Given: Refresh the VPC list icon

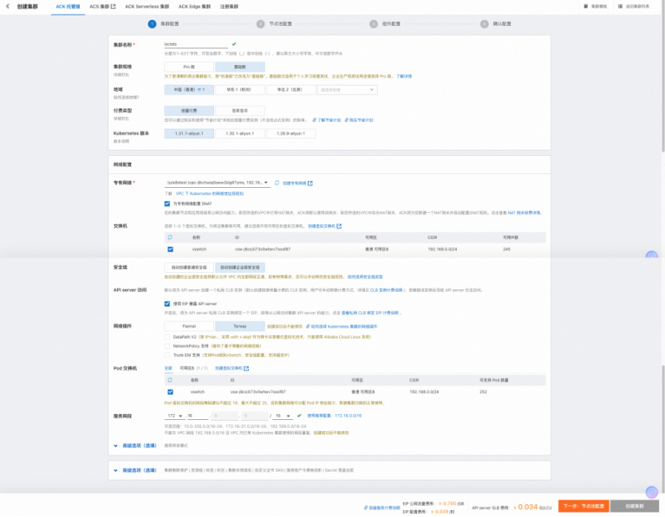Looking at the screenshot, I should pos(277,183).
